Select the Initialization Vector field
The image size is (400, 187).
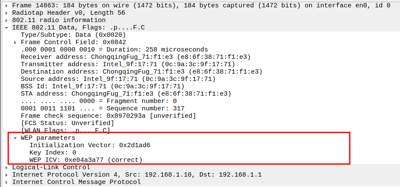point(90,145)
